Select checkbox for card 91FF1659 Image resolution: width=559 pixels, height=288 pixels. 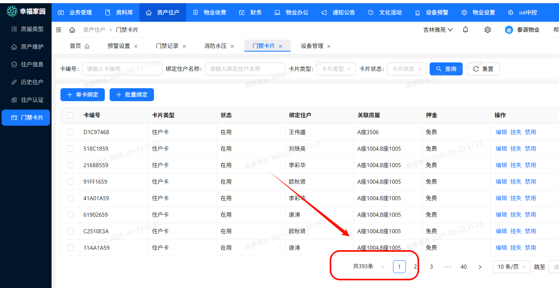tap(71, 182)
